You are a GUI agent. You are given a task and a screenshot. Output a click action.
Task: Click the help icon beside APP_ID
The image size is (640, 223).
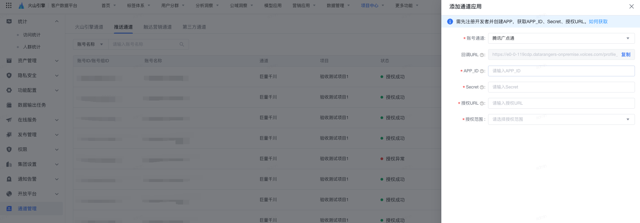(482, 71)
